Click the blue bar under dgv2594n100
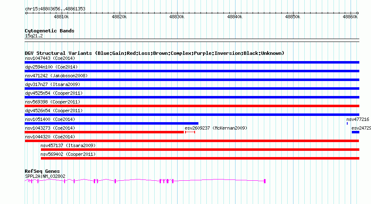The image size is (371, 204). point(192,71)
